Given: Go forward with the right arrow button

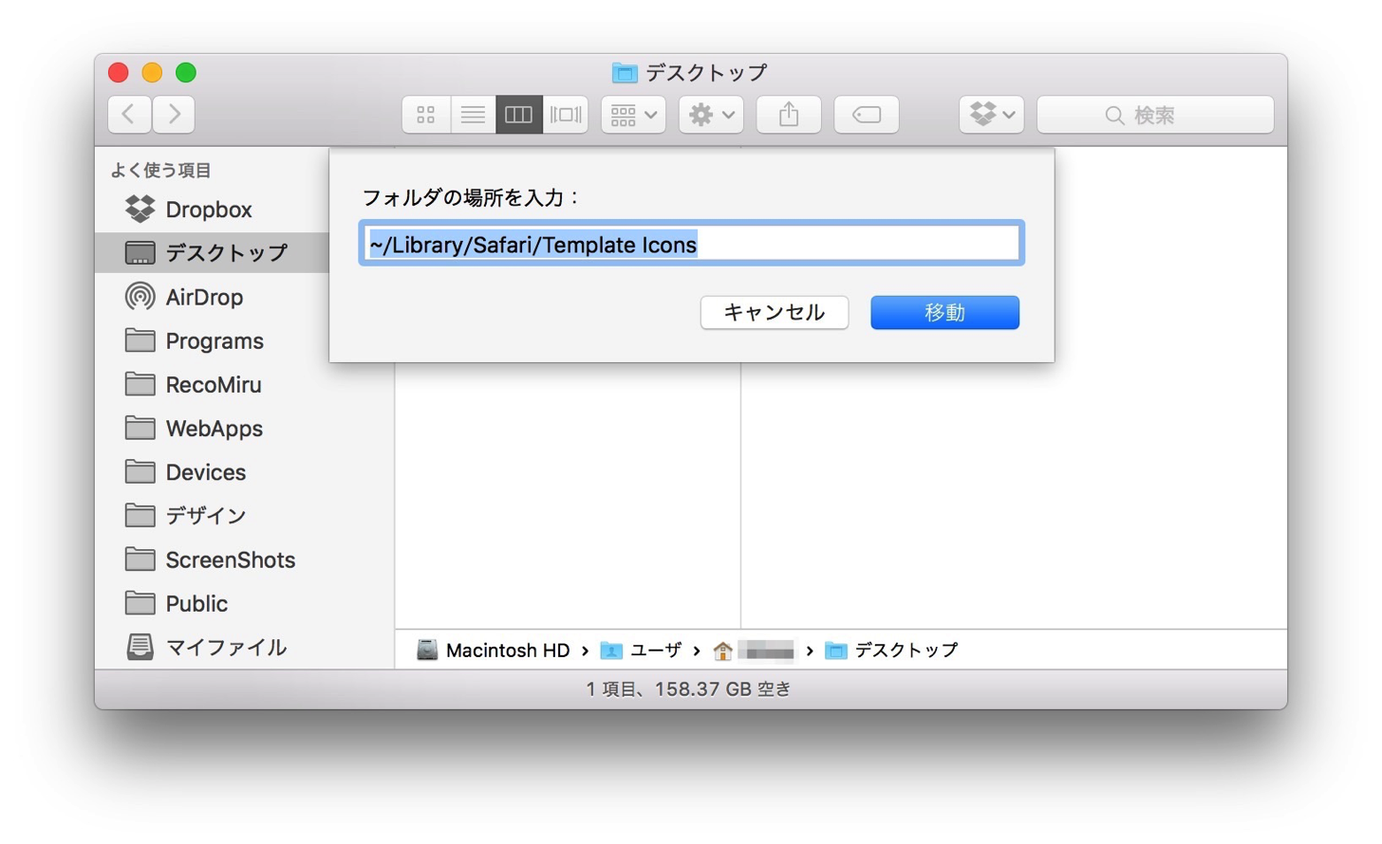Looking at the screenshot, I should [174, 115].
